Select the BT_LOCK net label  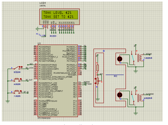tap(30, 68)
